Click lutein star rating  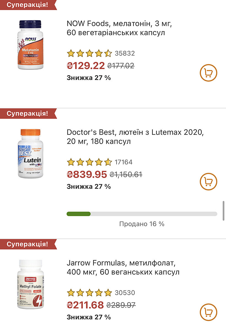[89, 162]
